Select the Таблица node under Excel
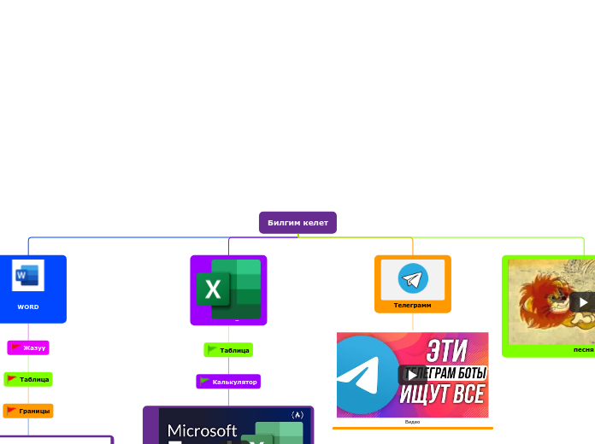The image size is (595, 444). tap(228, 350)
